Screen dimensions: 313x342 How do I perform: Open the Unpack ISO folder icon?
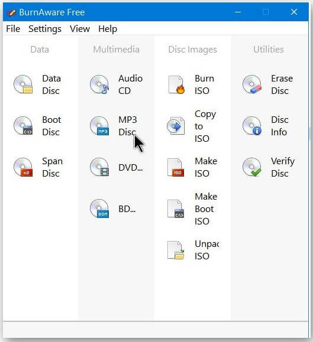pos(176,250)
